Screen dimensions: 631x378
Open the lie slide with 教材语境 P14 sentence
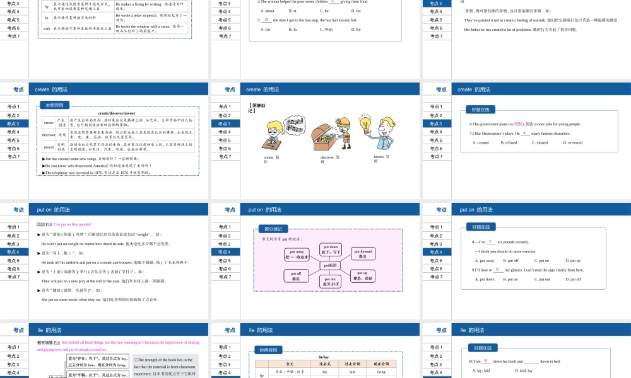pyautogui.click(x=104, y=351)
